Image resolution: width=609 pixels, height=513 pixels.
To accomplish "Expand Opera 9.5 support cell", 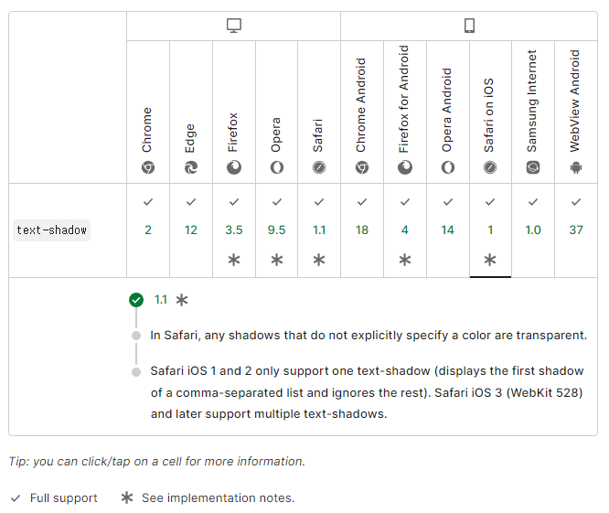I will click(276, 230).
